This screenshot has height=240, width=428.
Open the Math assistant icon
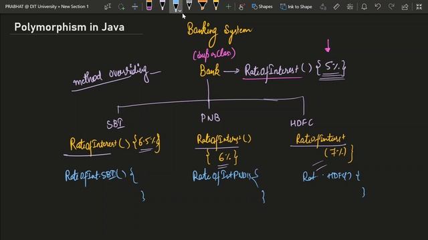coord(350,7)
